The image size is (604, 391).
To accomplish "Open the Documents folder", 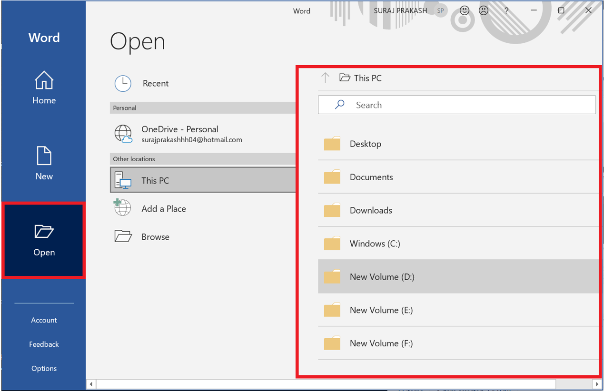I will 458,177.
